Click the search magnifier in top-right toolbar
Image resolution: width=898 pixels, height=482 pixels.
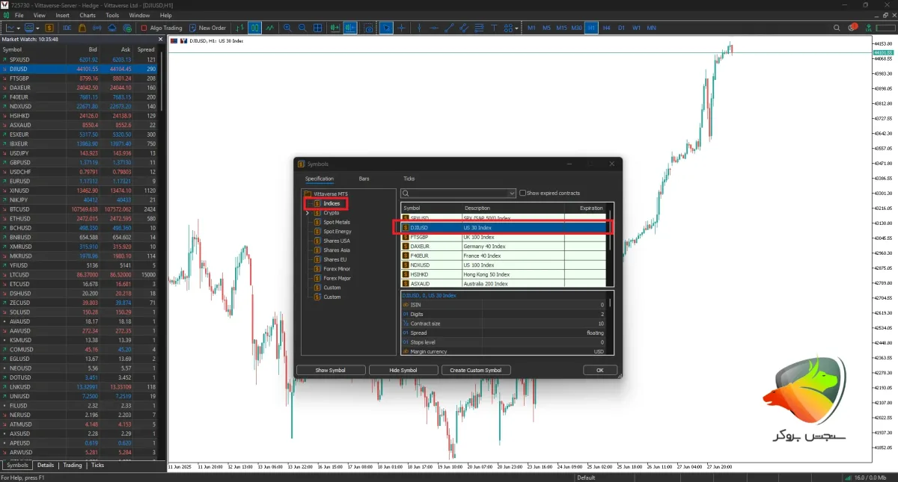click(837, 28)
